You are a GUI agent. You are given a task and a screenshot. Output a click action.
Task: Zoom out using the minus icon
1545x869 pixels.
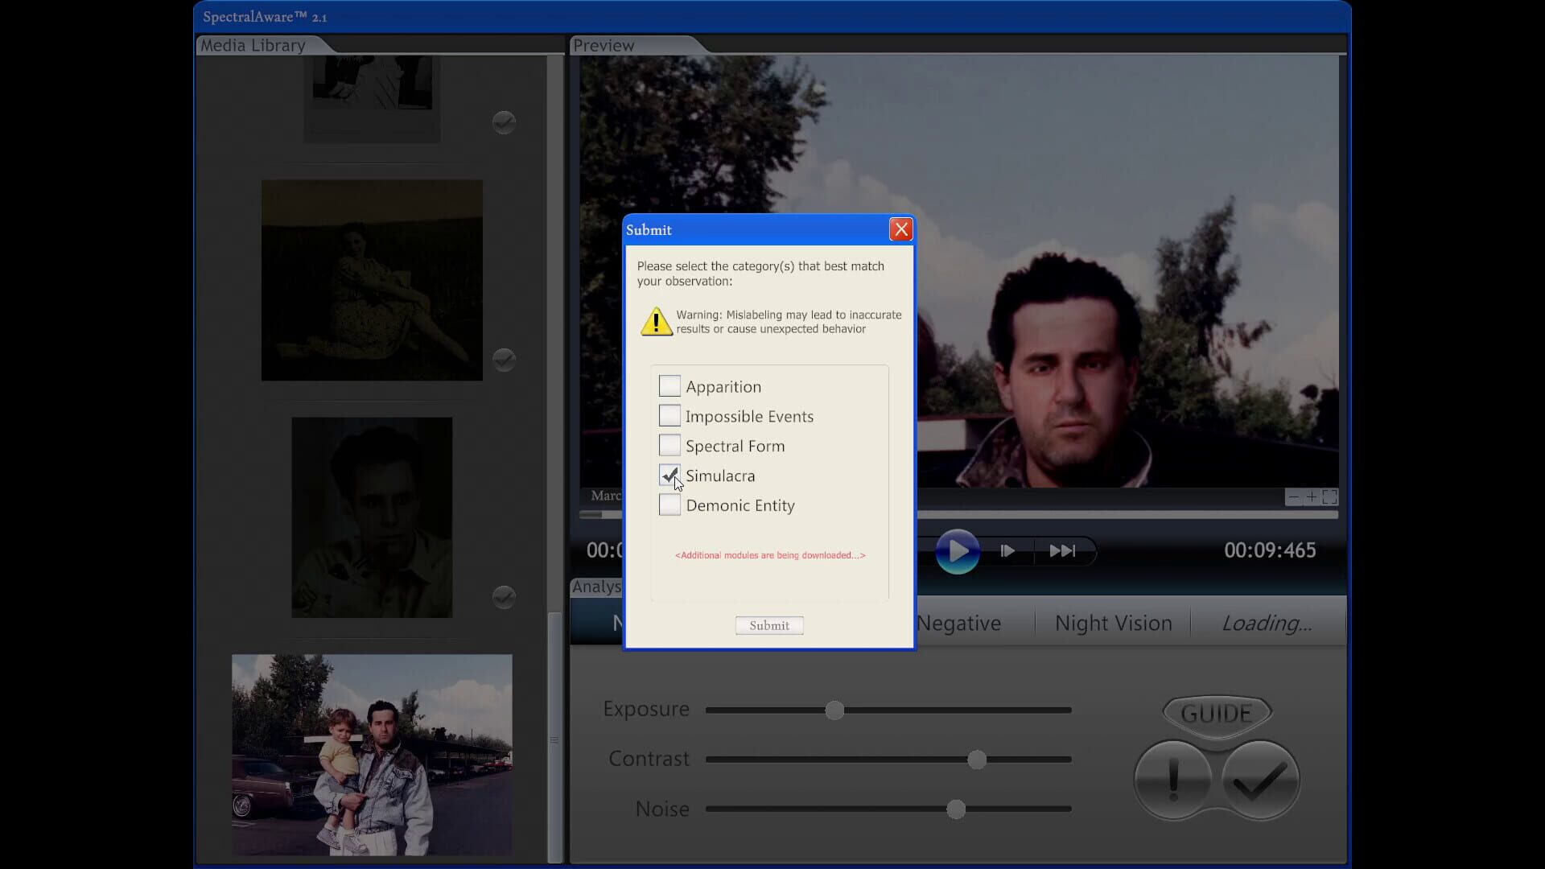coord(1293,497)
